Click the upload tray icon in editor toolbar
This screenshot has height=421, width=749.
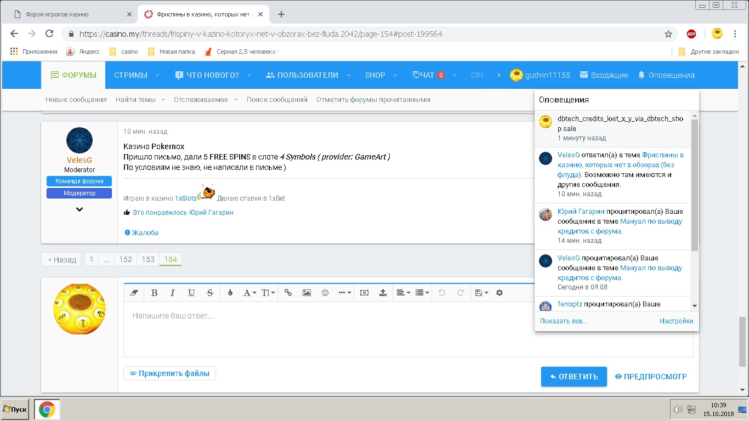(383, 293)
